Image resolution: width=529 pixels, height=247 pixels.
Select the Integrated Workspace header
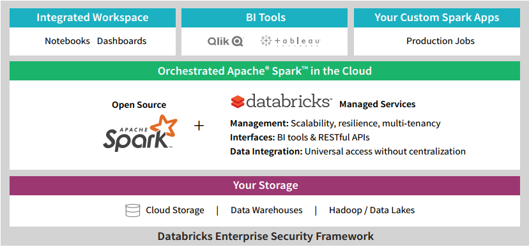point(93,18)
